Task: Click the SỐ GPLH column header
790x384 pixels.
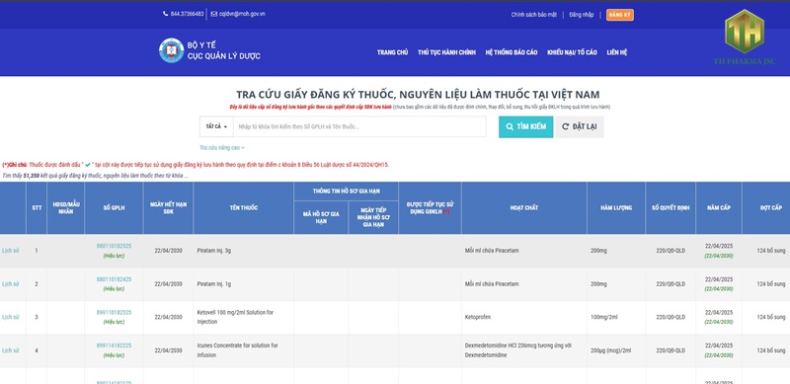Action: (x=114, y=207)
